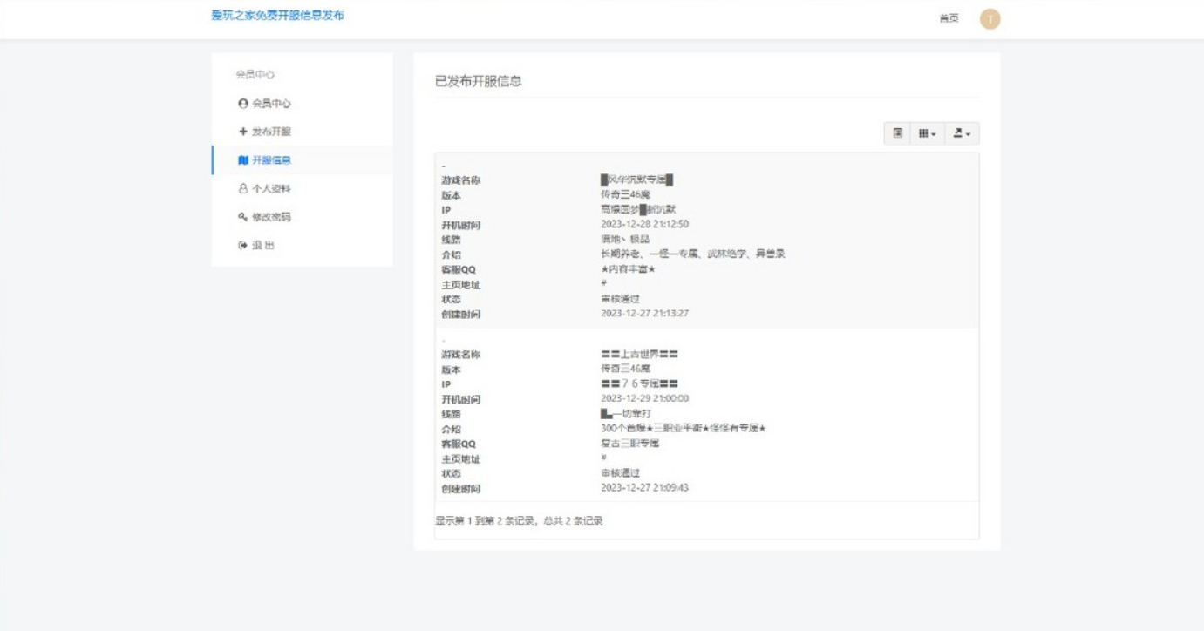1204x631 pixels.
Task: Click the blue map icon for 开服信息
Action: tap(243, 160)
